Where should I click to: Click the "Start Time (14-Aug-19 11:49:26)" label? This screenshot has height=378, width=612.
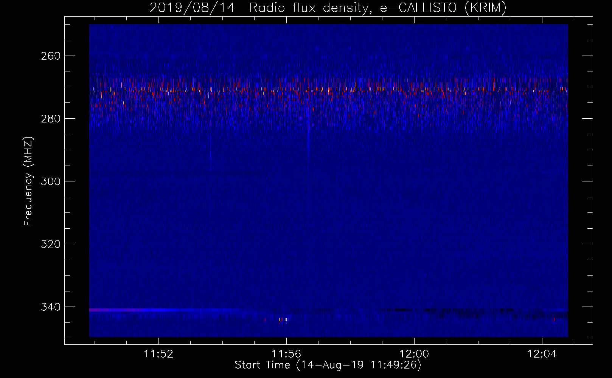click(328, 365)
